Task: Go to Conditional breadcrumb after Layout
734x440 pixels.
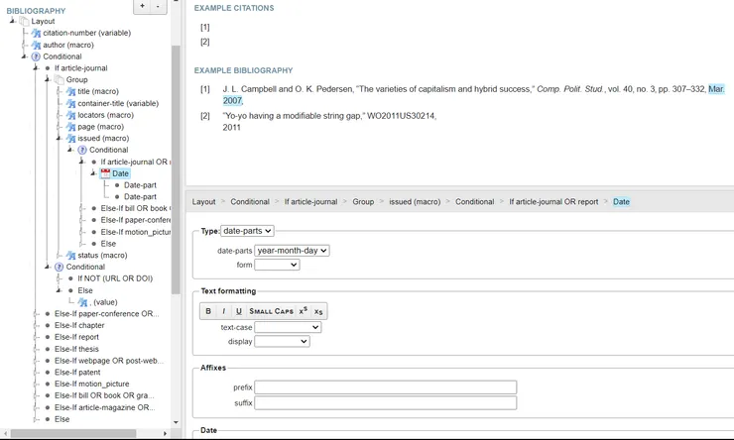Action: (x=250, y=201)
